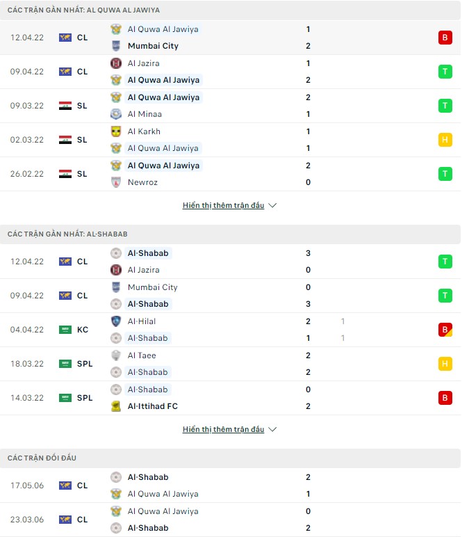This screenshot has height=537, width=469.
Task: Click the Newroz team crest icon
Action: [116, 182]
